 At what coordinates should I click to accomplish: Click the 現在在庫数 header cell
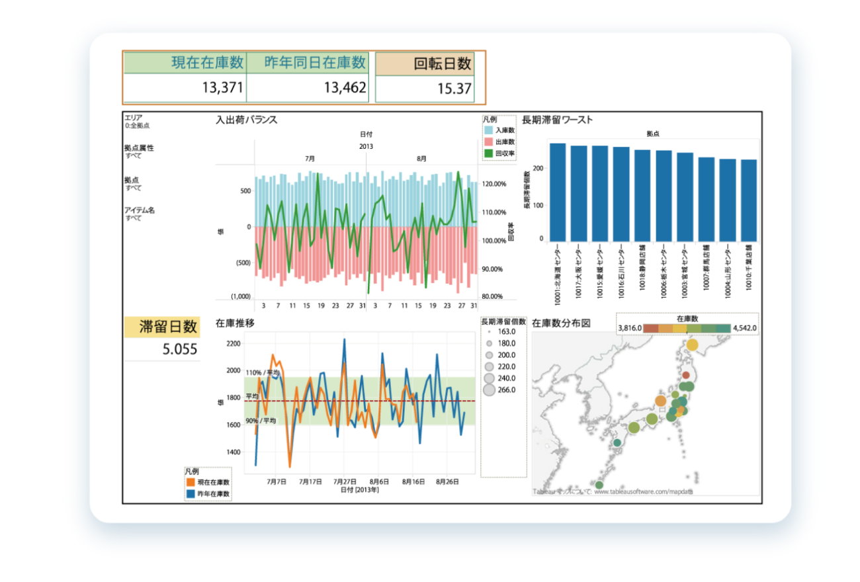click(185, 63)
